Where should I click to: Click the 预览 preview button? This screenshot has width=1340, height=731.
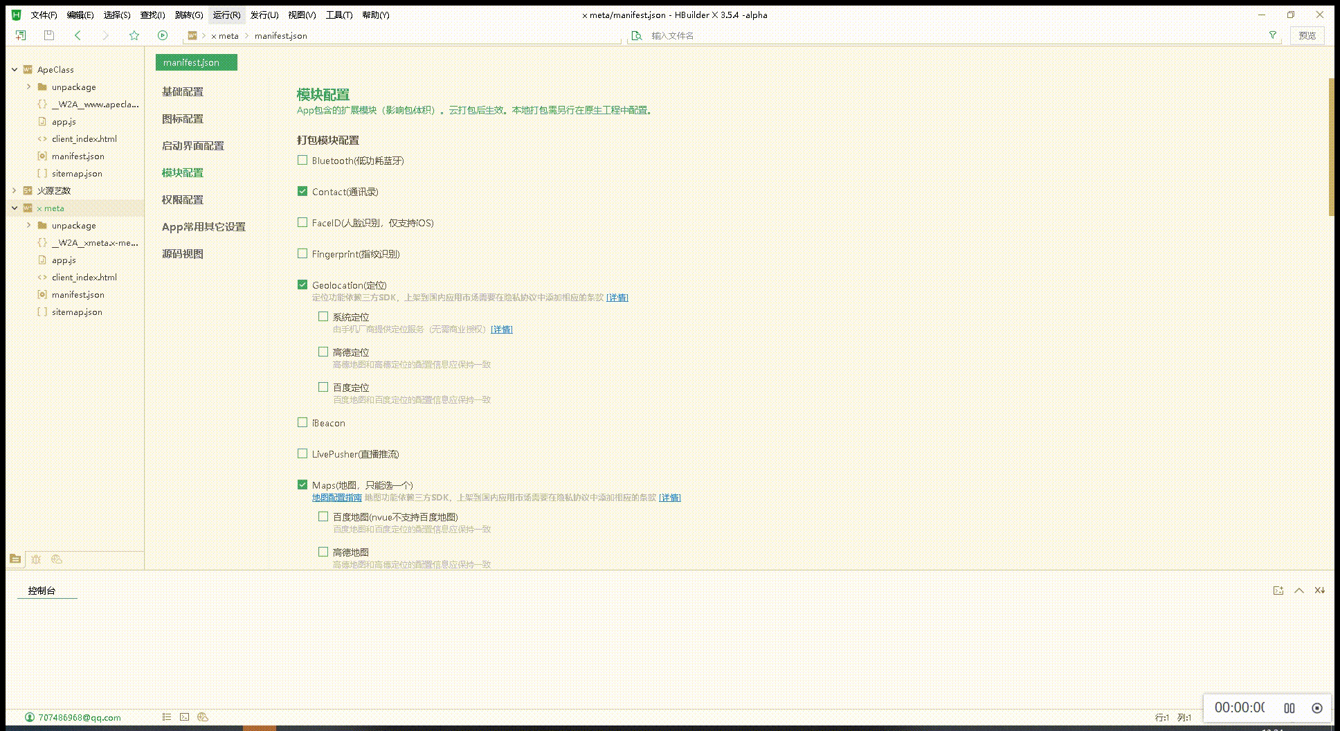[1307, 35]
